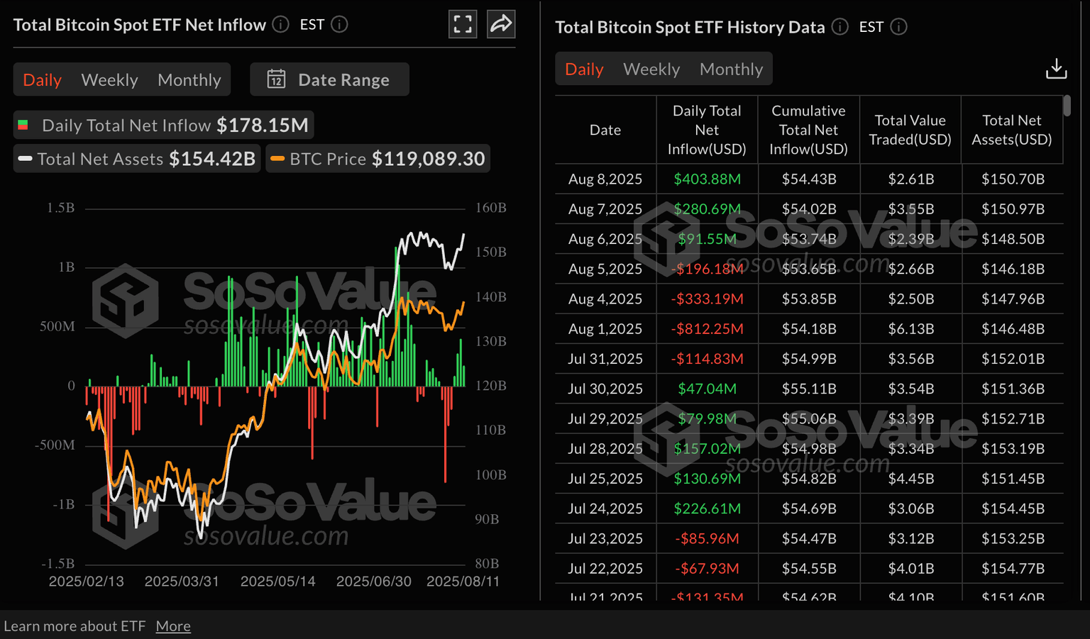The width and height of the screenshot is (1090, 639).
Task: Select Daily tab in chart panel
Action: 43,79
